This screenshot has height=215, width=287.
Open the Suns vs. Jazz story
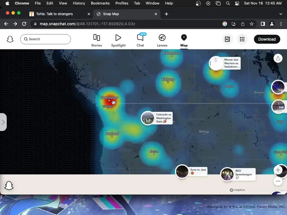(191, 172)
